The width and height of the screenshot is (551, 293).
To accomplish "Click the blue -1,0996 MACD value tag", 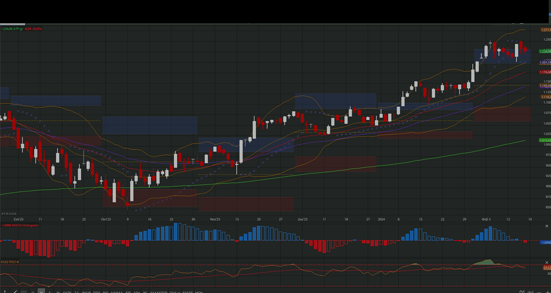I will (x=545, y=243).
